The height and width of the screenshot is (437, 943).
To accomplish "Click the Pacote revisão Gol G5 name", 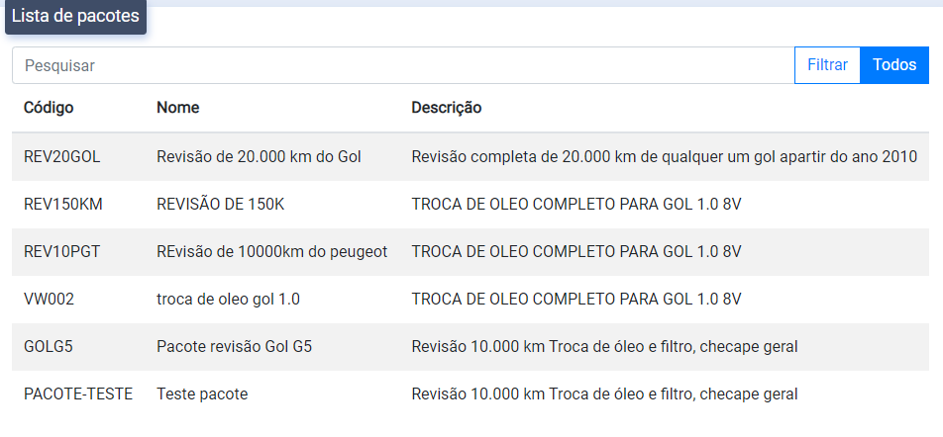I will (235, 346).
